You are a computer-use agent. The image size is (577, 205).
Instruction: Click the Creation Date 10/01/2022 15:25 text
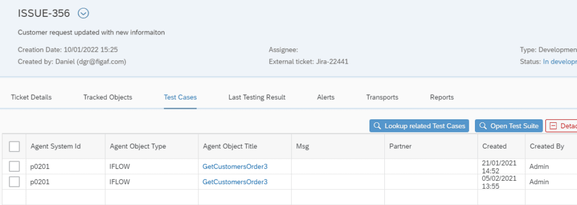pos(68,50)
